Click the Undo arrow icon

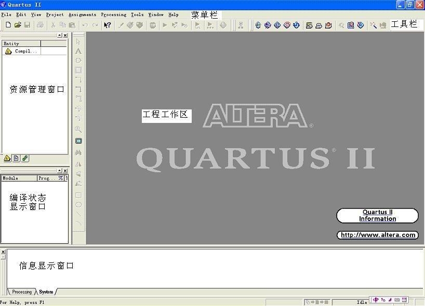[x=85, y=25]
